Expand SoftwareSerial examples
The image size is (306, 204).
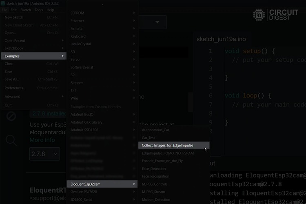coord(102,67)
